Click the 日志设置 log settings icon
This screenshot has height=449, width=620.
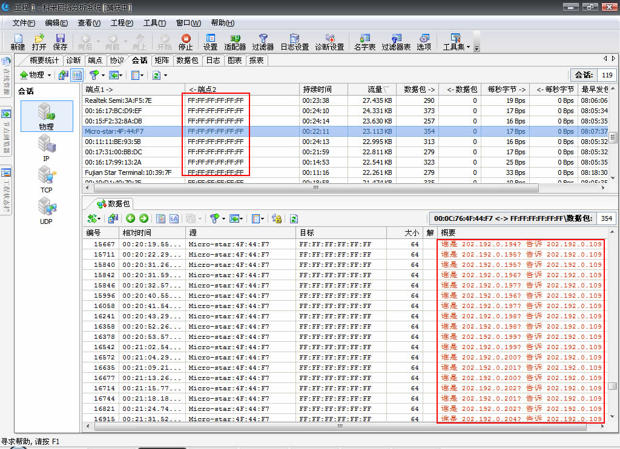pyautogui.click(x=294, y=42)
